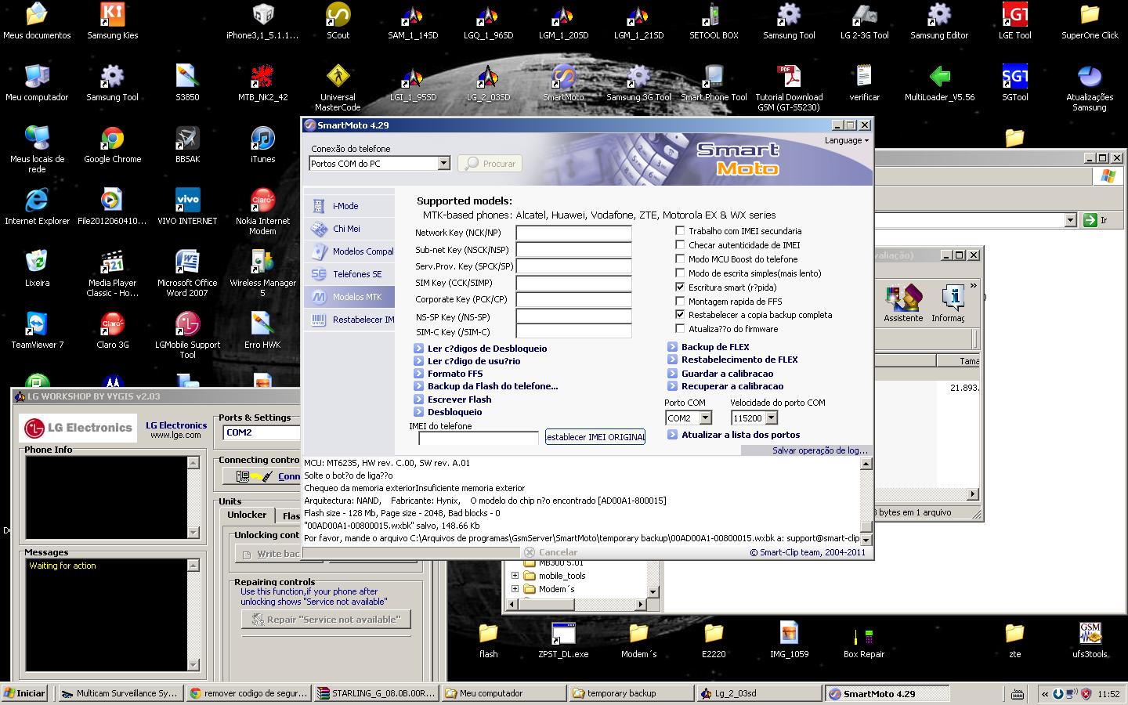Switch to Lg_2_03sd taskbar window
The image size is (1128, 705).
(x=758, y=693)
